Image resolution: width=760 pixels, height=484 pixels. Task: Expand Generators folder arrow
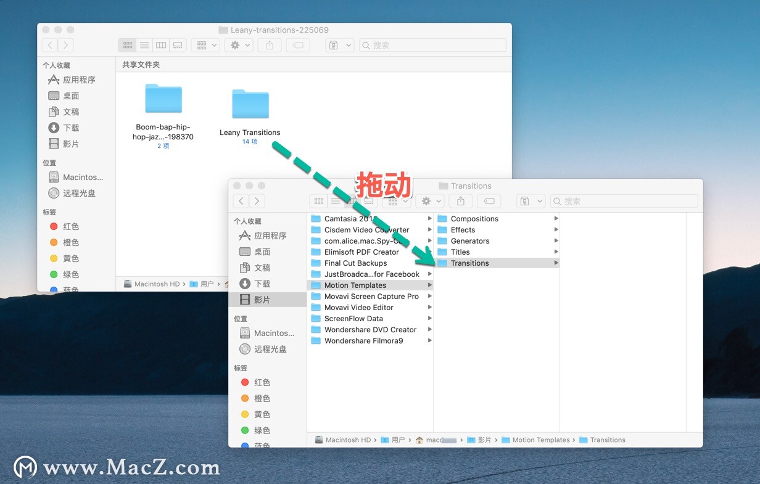pos(556,241)
